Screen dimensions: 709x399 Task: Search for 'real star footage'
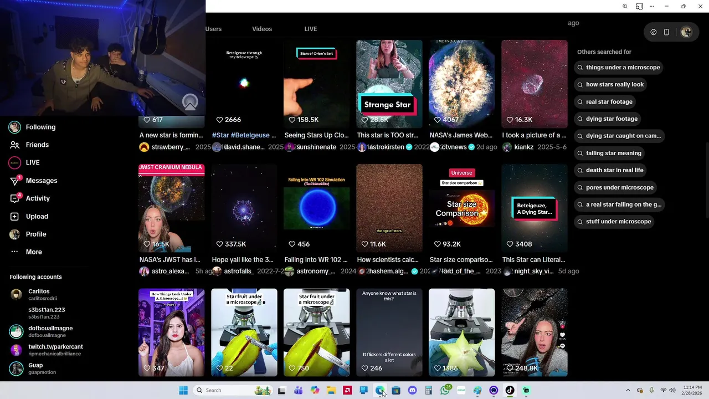tap(605, 102)
